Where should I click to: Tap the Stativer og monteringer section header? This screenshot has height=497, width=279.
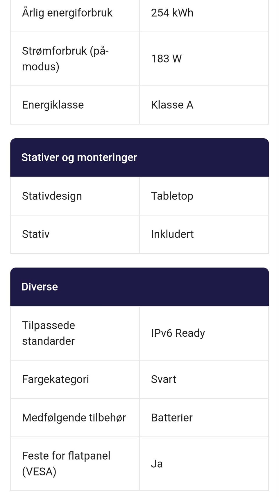79,157
